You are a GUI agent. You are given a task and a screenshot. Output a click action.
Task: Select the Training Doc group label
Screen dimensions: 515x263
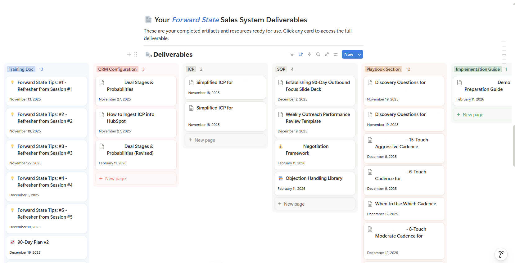[x=21, y=69]
